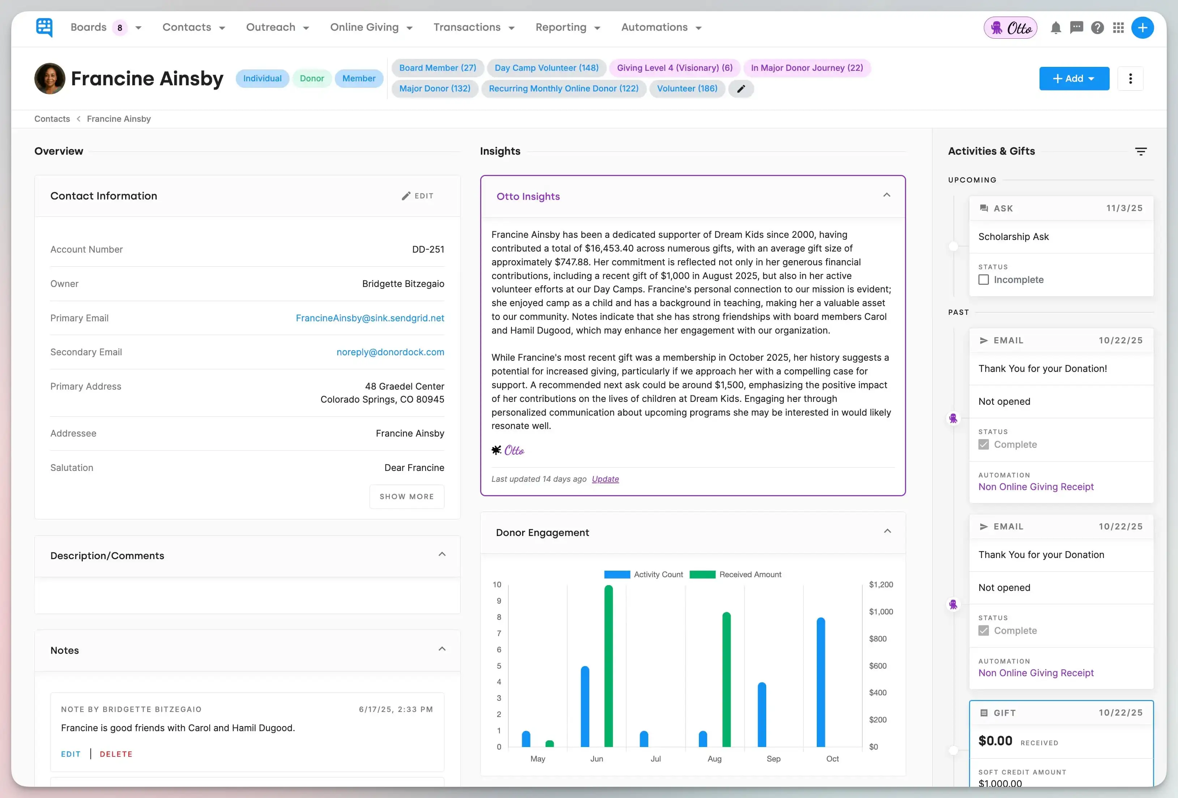Image resolution: width=1178 pixels, height=798 pixels.
Task: Click the blue plus quick-add circle icon
Action: pos(1142,28)
